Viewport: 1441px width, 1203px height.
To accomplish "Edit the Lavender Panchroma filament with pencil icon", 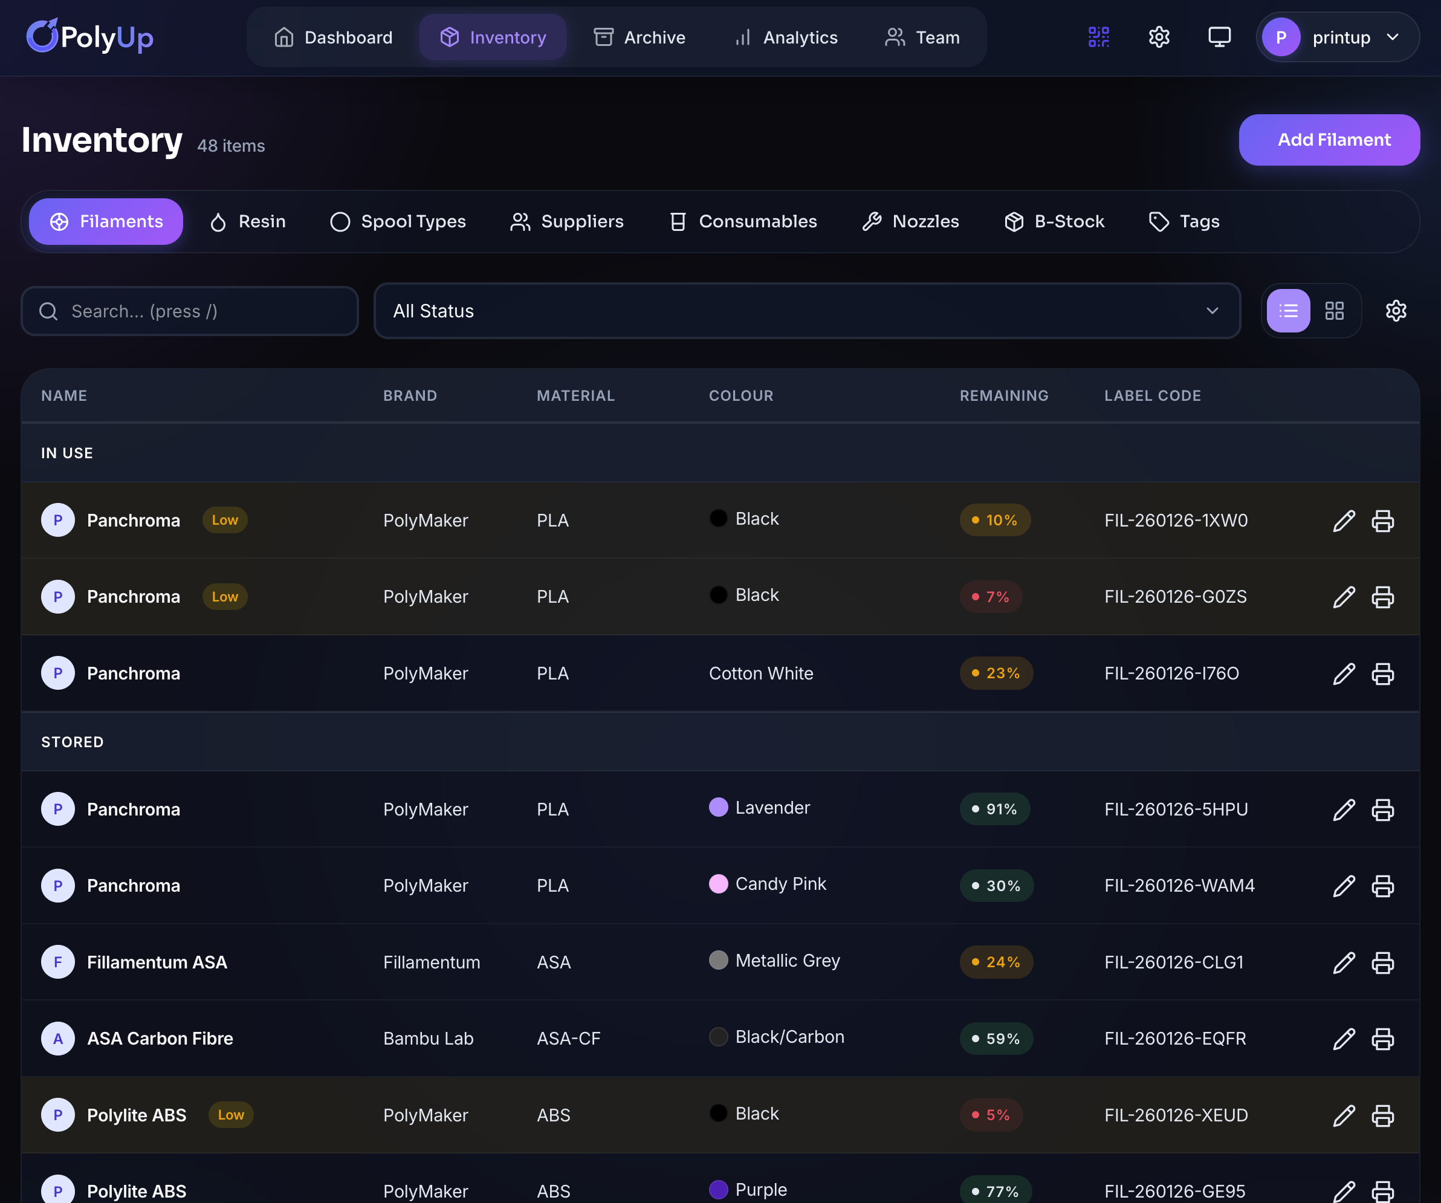I will click(x=1344, y=810).
